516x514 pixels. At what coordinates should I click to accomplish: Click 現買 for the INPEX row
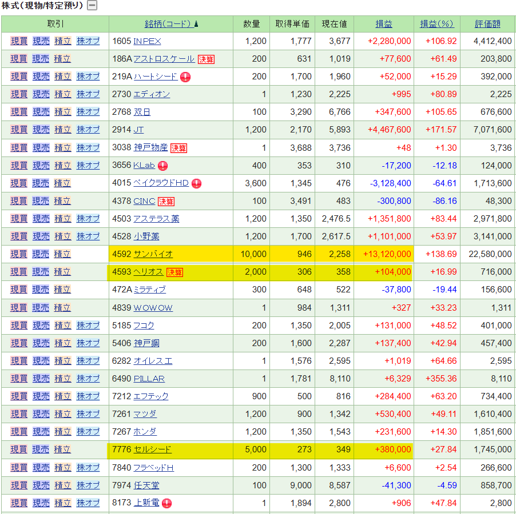pyautogui.click(x=19, y=42)
